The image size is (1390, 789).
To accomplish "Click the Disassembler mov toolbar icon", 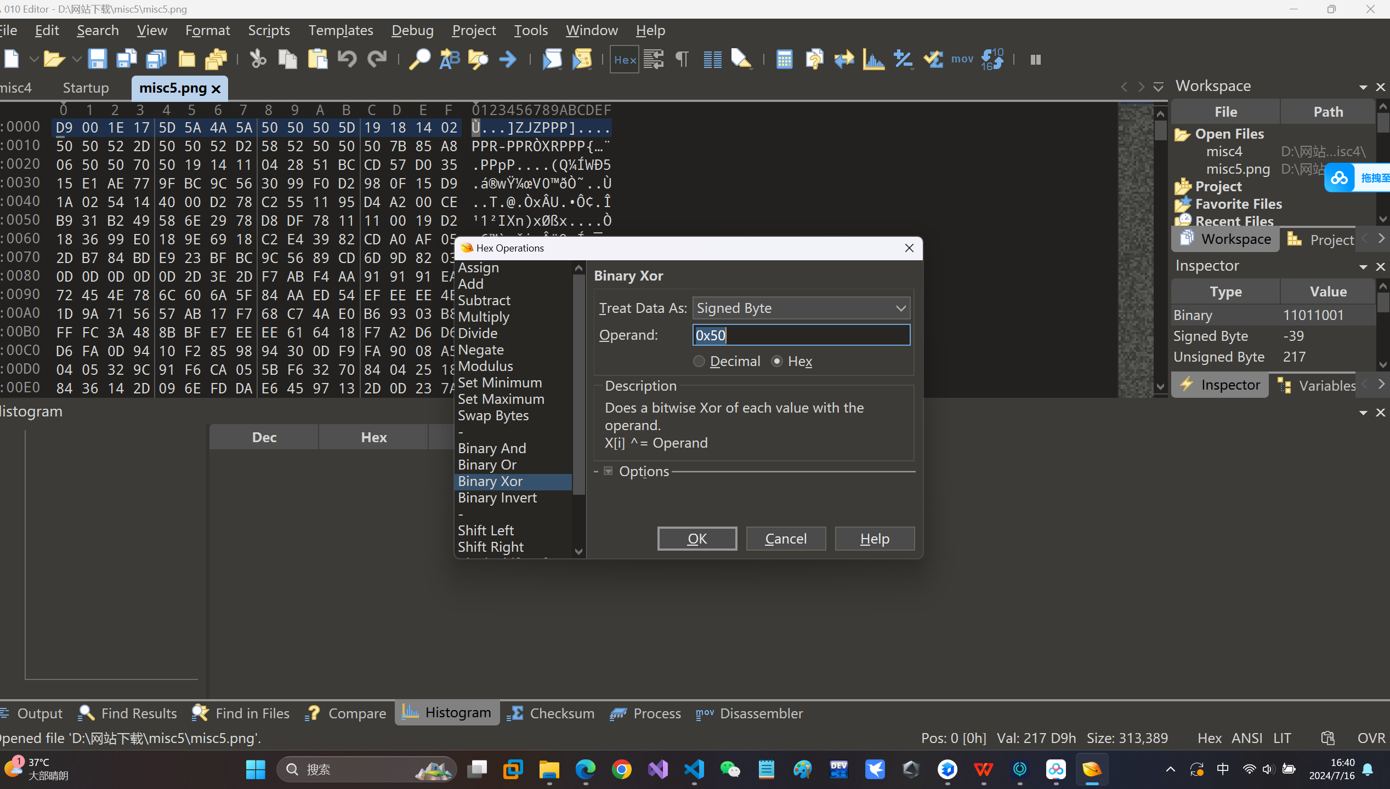I will 962,59.
